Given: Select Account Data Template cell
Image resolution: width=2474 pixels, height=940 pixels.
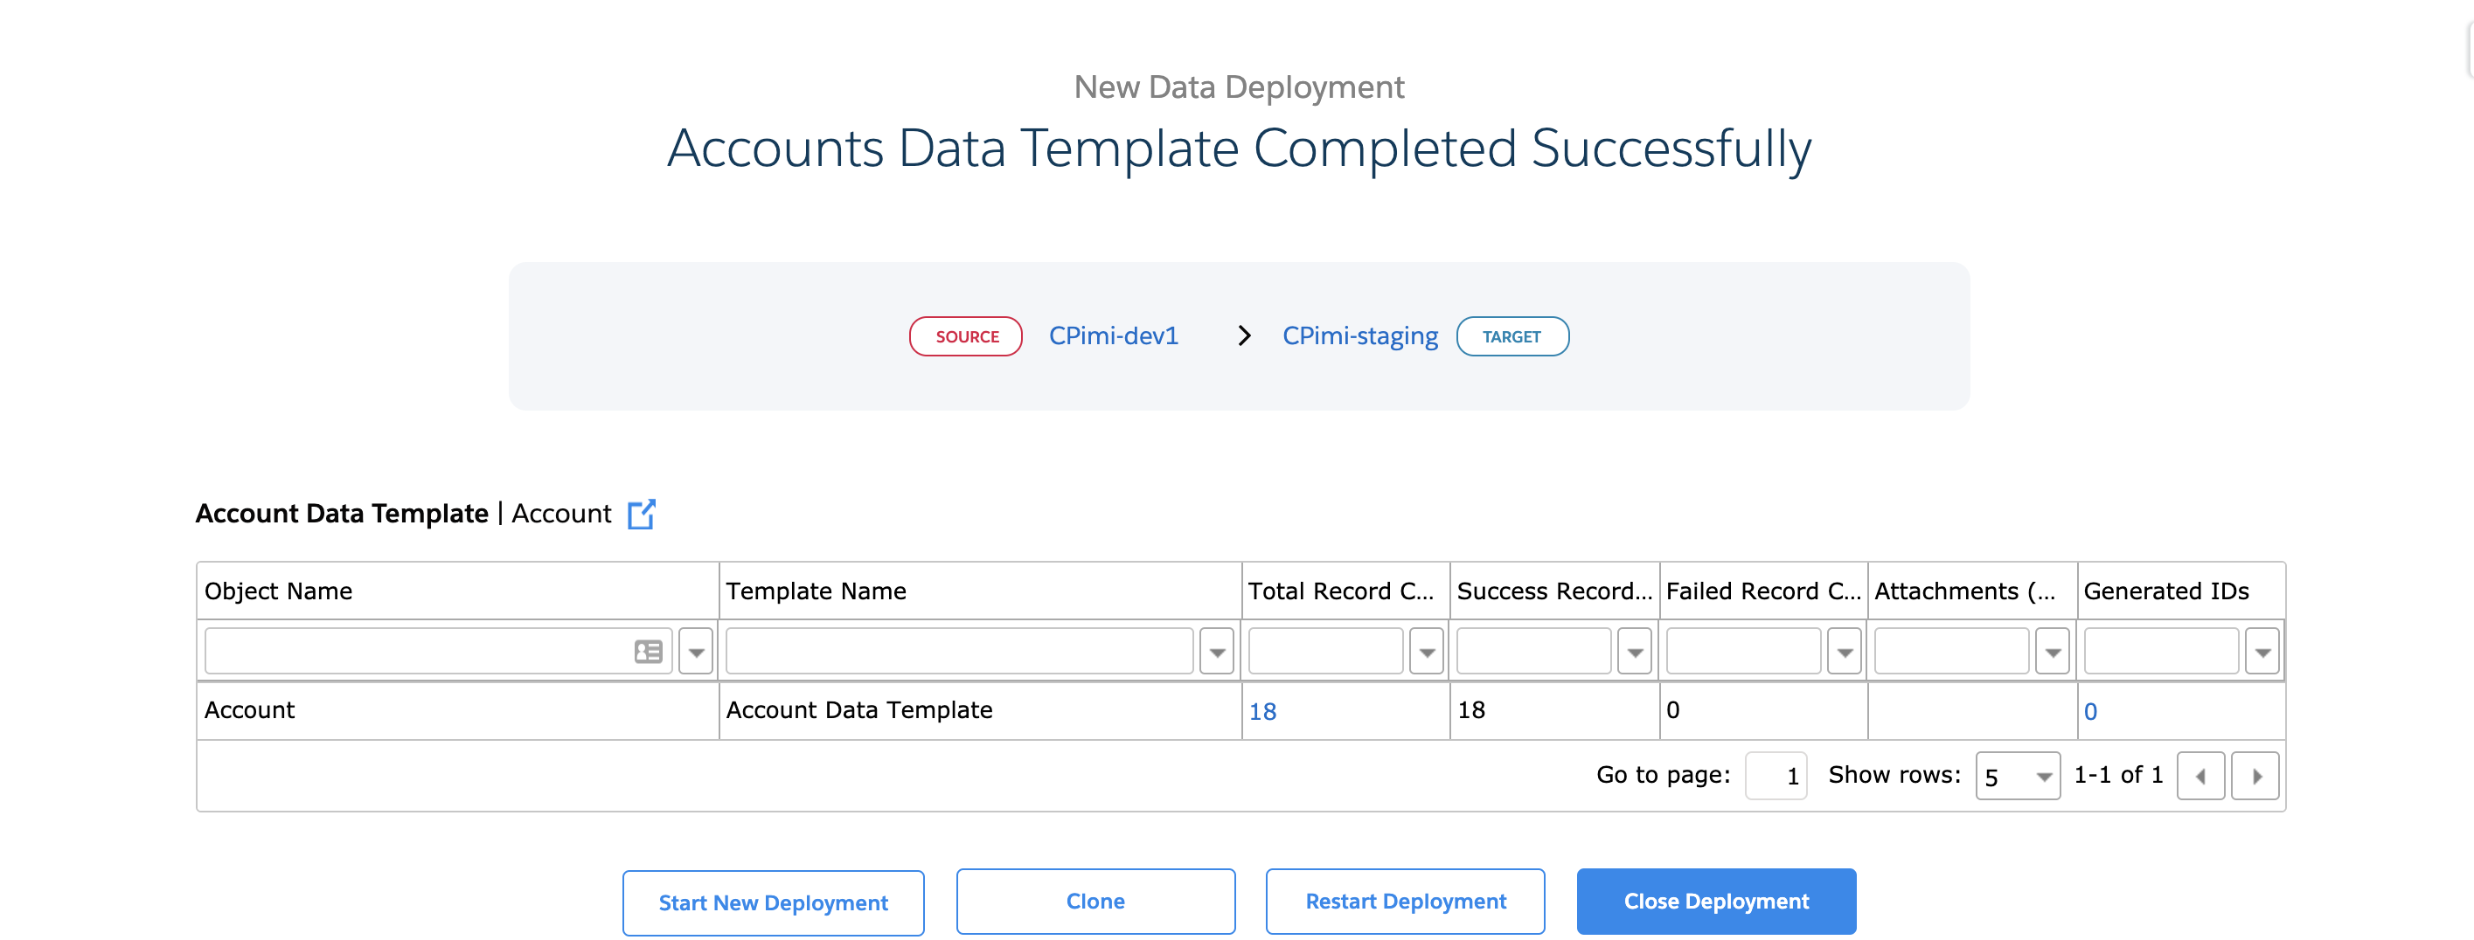Looking at the screenshot, I should pos(980,710).
